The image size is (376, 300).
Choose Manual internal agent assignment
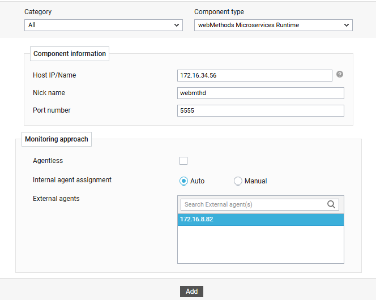(x=238, y=181)
